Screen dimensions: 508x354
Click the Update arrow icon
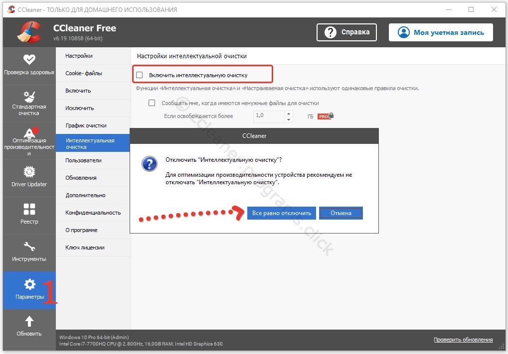tap(29, 321)
